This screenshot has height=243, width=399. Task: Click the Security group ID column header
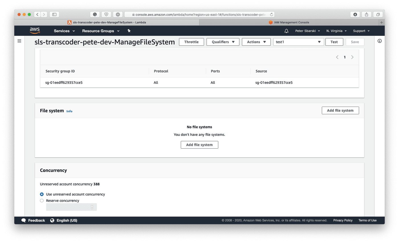point(60,71)
